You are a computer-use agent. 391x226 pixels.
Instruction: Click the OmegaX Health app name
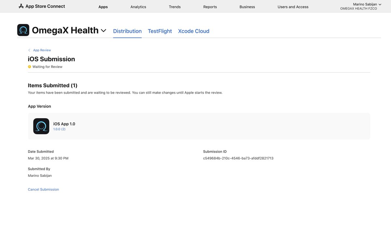[65, 30]
